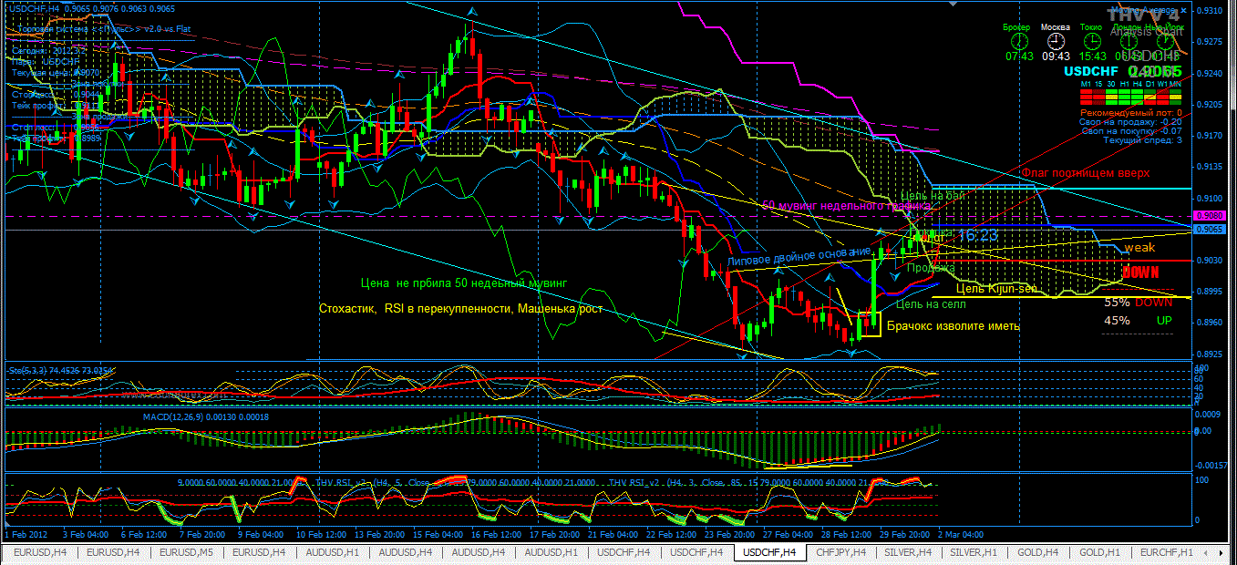The image size is (1237, 565).
Task: Select the MN timeframe signal column label
Action: tap(1175, 84)
